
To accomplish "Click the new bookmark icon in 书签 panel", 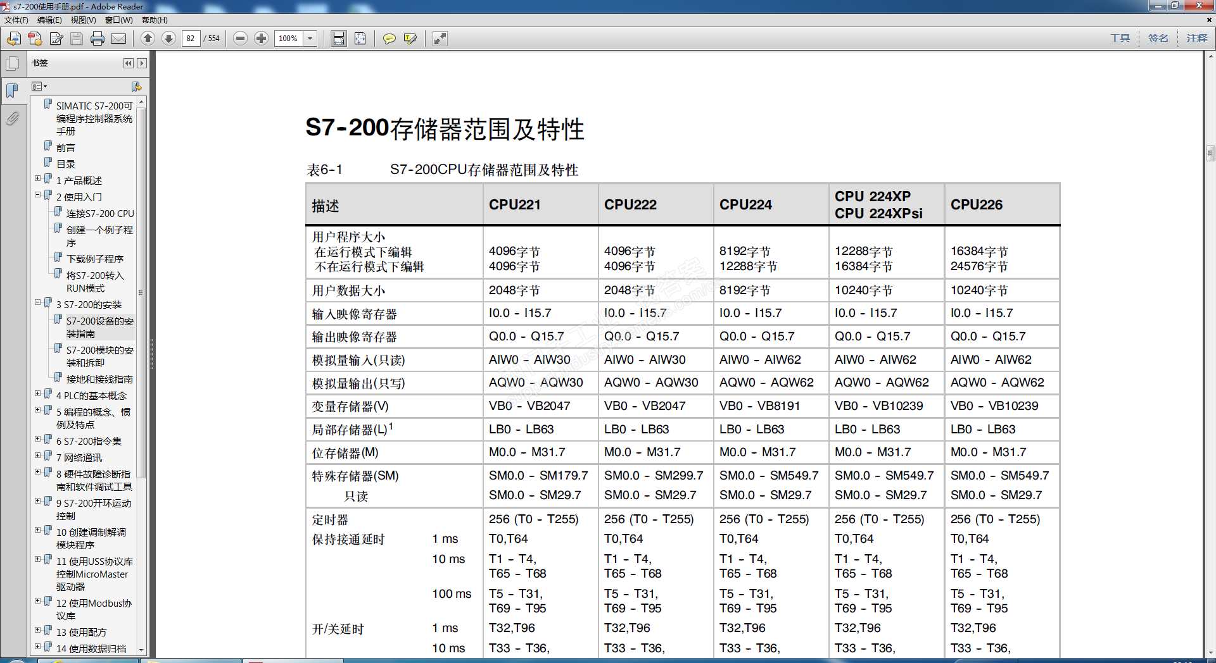I will pyautogui.click(x=136, y=86).
